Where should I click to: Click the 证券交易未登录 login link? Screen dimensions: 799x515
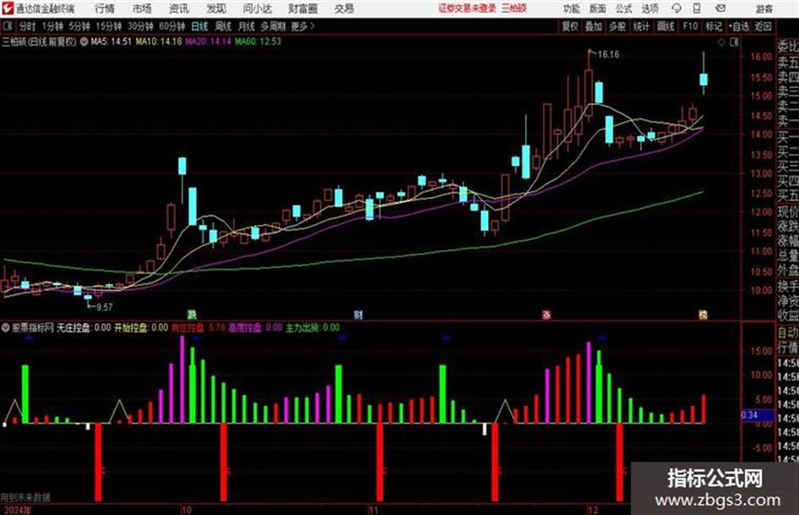coord(467,8)
